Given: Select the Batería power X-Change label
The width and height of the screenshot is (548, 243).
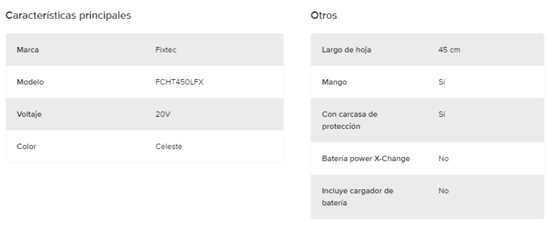Looking at the screenshot, I should [366, 159].
